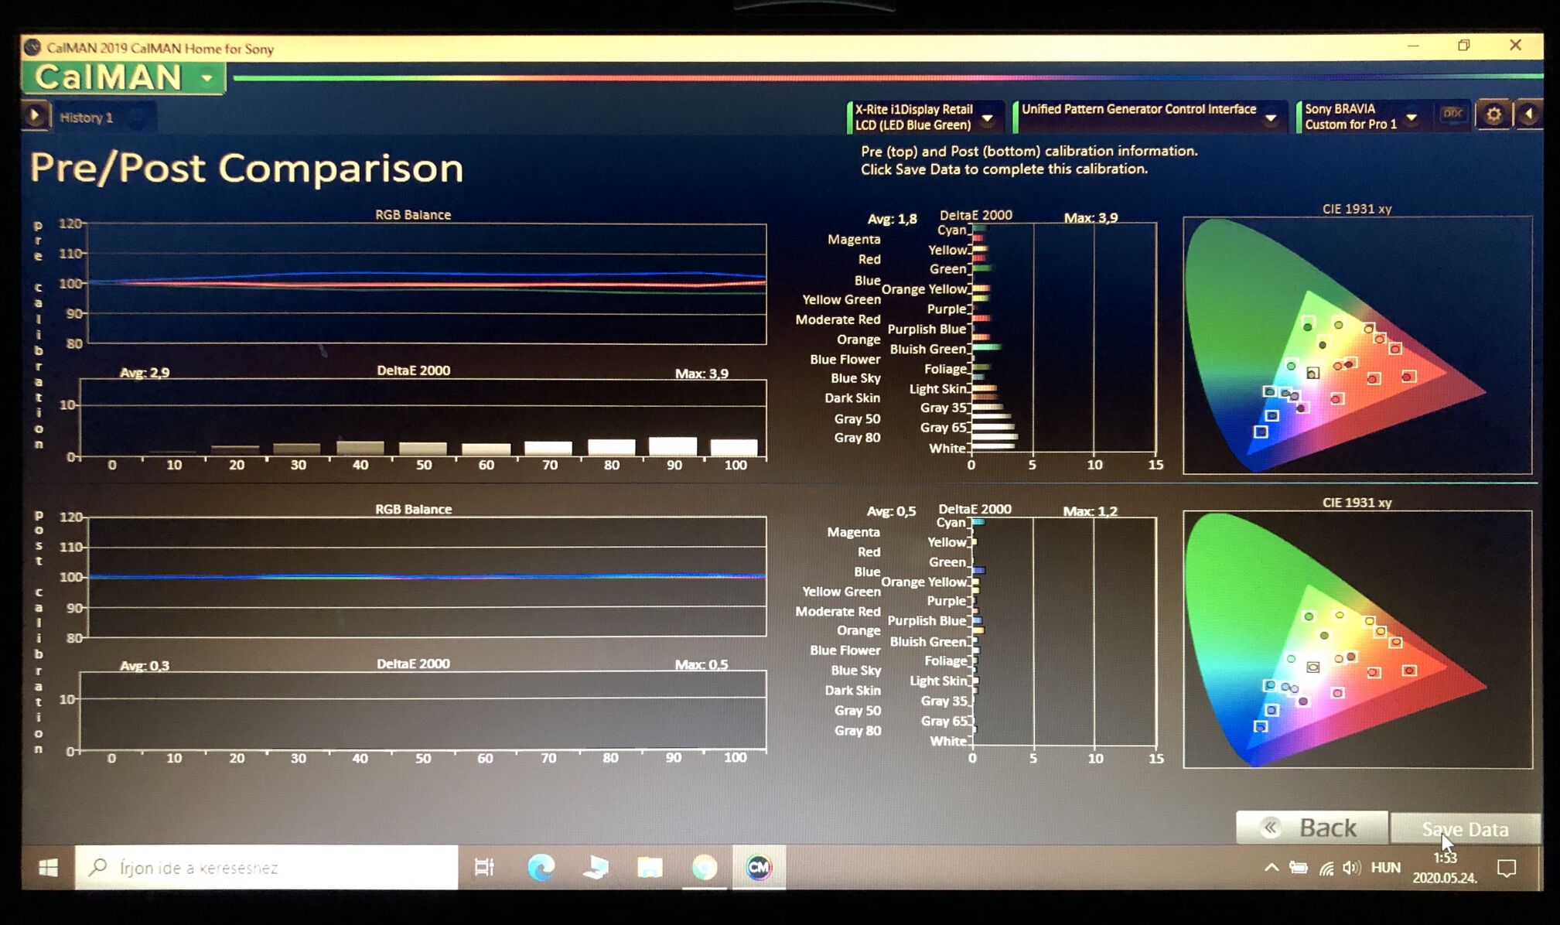This screenshot has width=1560, height=925.
Task: Click the DDC button in toolbar
Action: [1453, 115]
